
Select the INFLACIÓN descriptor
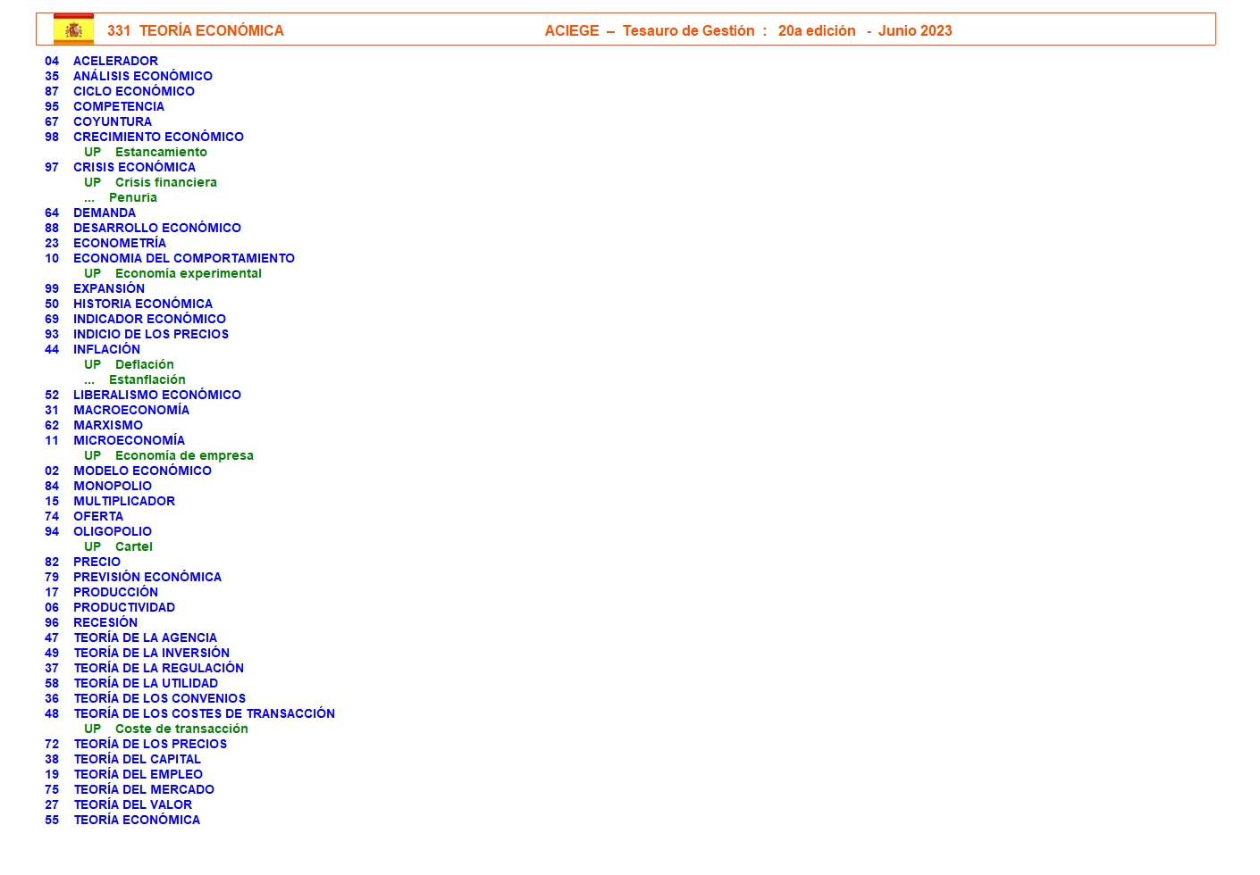(x=106, y=349)
